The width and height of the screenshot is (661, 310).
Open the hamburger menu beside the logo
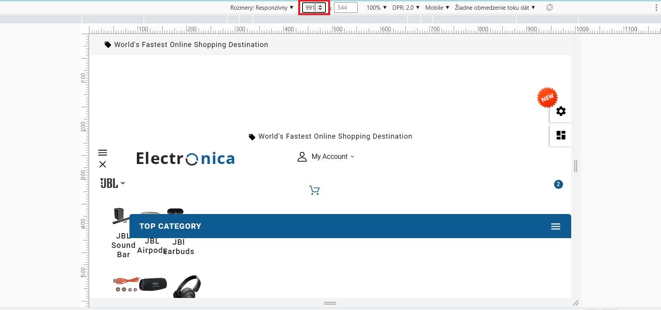click(x=103, y=153)
